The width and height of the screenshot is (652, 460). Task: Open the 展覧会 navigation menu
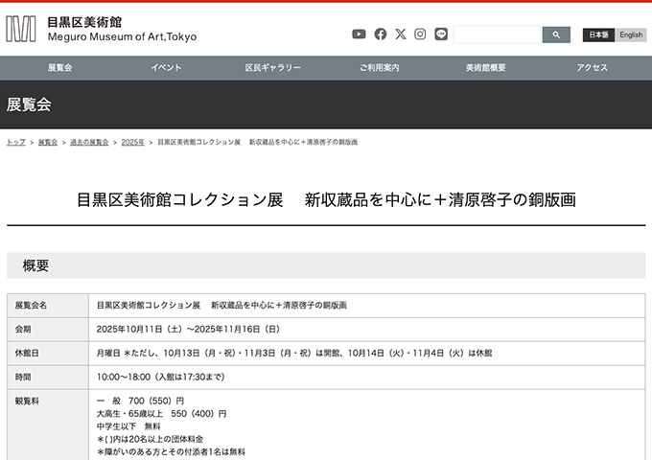tap(59, 68)
